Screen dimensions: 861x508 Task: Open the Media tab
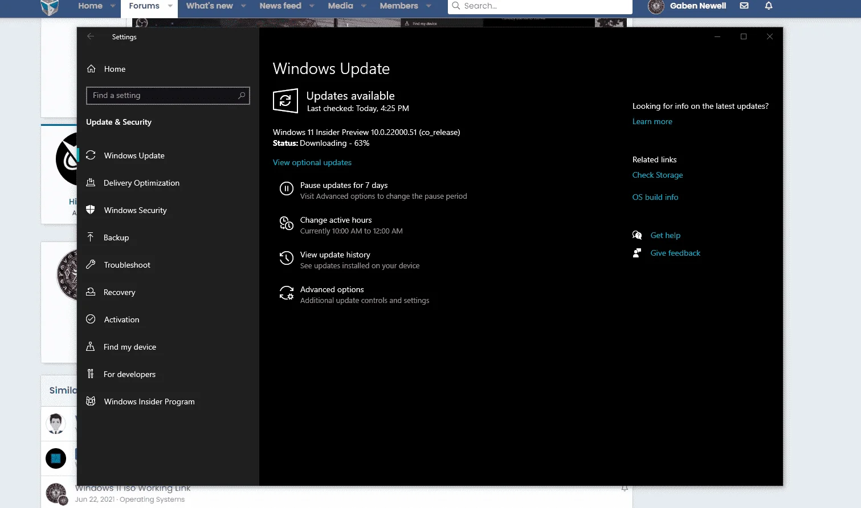click(x=341, y=6)
